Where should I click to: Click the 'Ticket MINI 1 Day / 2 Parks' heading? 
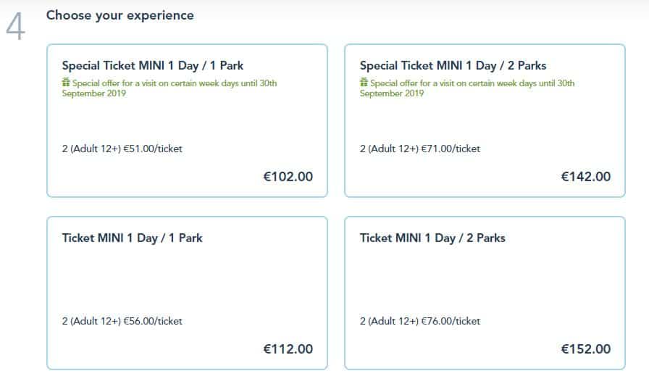[x=432, y=238]
